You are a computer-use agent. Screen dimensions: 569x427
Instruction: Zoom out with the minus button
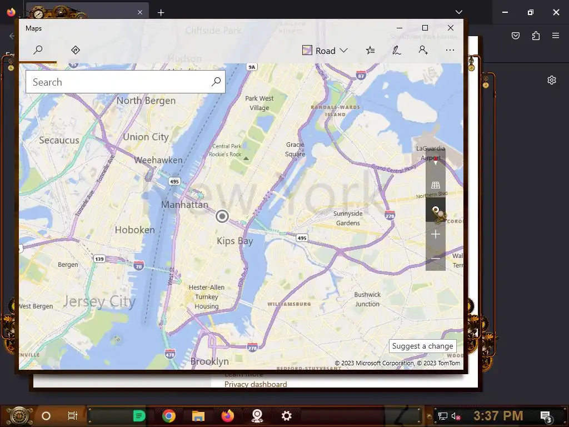pos(436,259)
